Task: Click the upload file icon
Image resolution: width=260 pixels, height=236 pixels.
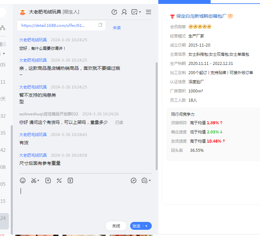Action: click(48, 181)
